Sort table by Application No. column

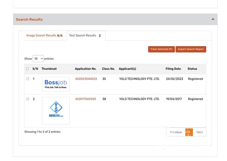[85, 69]
